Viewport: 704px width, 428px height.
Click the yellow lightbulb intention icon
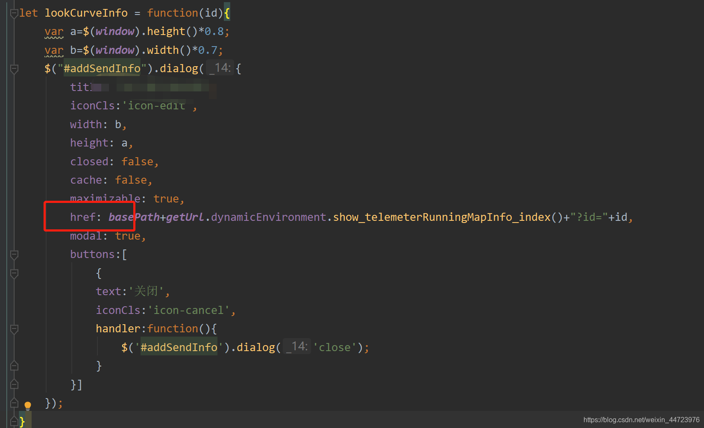28,405
